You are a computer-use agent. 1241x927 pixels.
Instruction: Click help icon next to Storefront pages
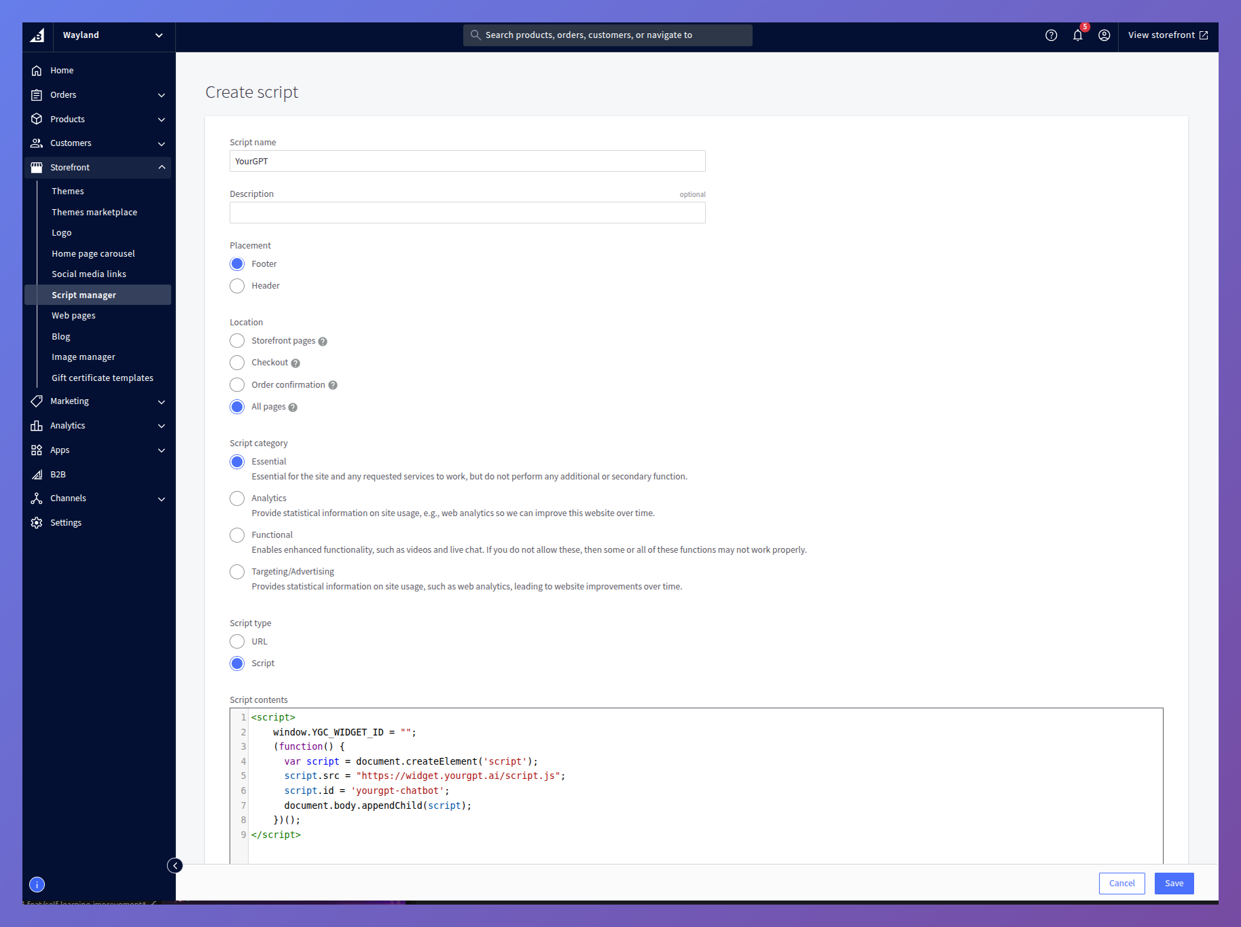tap(323, 342)
